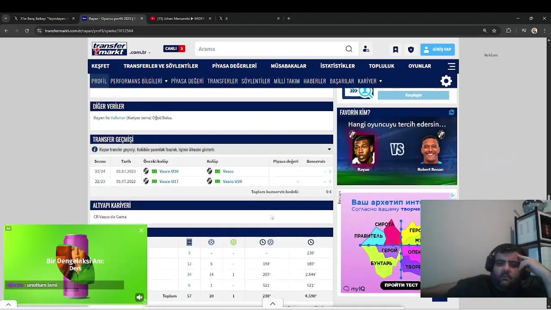The width and height of the screenshot is (551, 310).
Task: Click the Transfermarkt logo
Action: 109,49
